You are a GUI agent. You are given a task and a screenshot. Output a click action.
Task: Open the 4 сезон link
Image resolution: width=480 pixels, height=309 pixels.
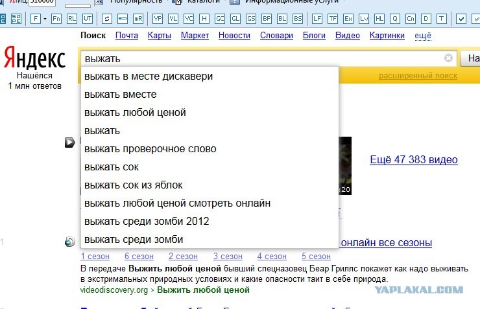point(272,256)
